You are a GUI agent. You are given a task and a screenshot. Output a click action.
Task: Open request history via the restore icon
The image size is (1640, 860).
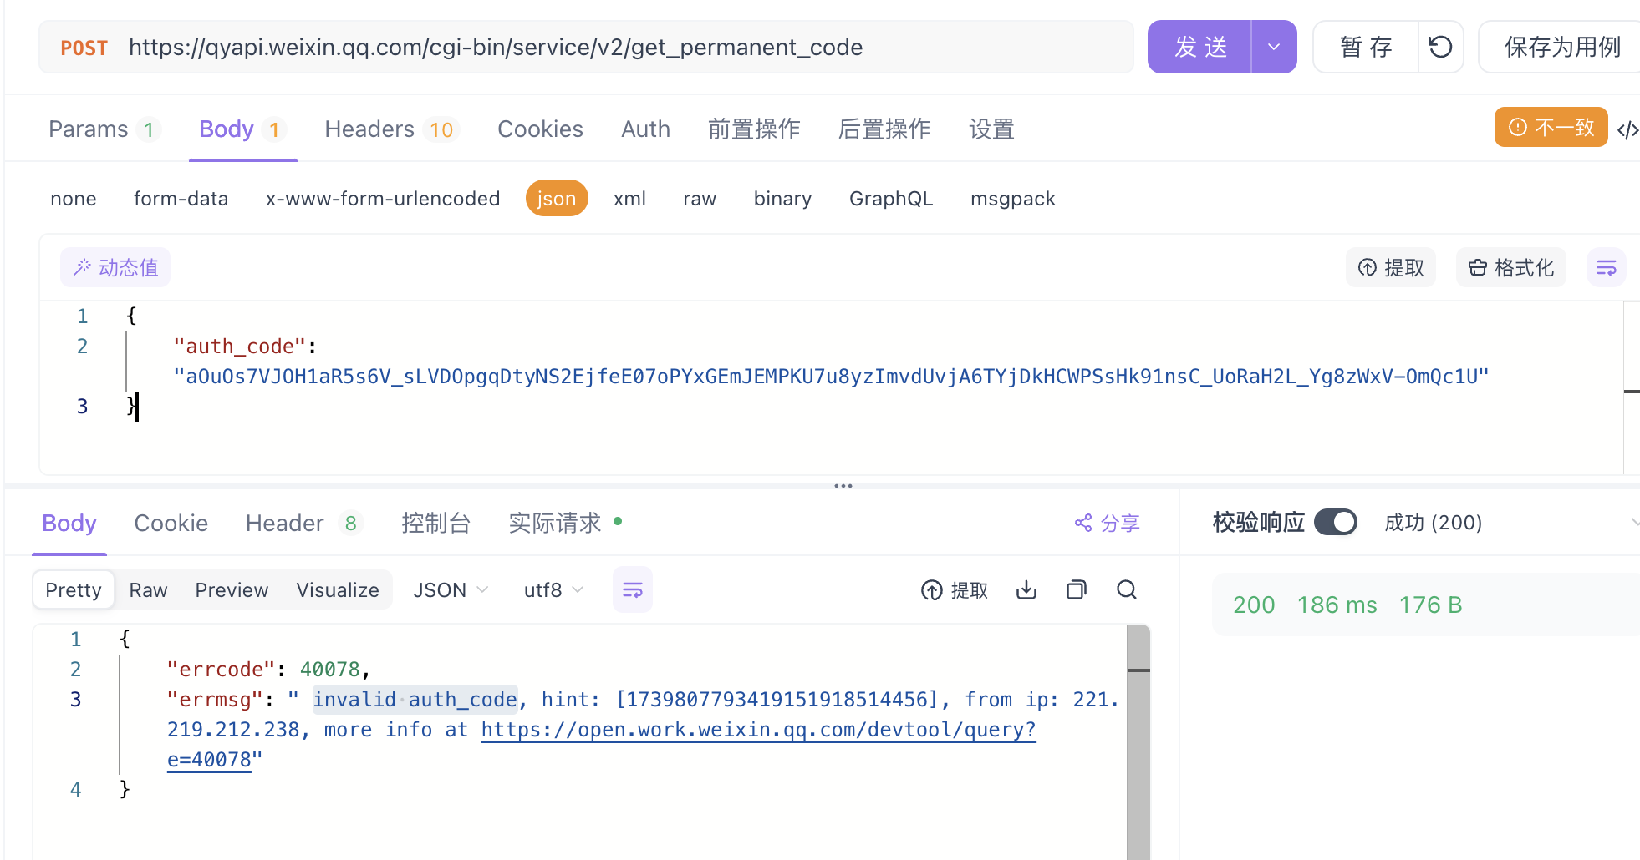click(x=1440, y=47)
